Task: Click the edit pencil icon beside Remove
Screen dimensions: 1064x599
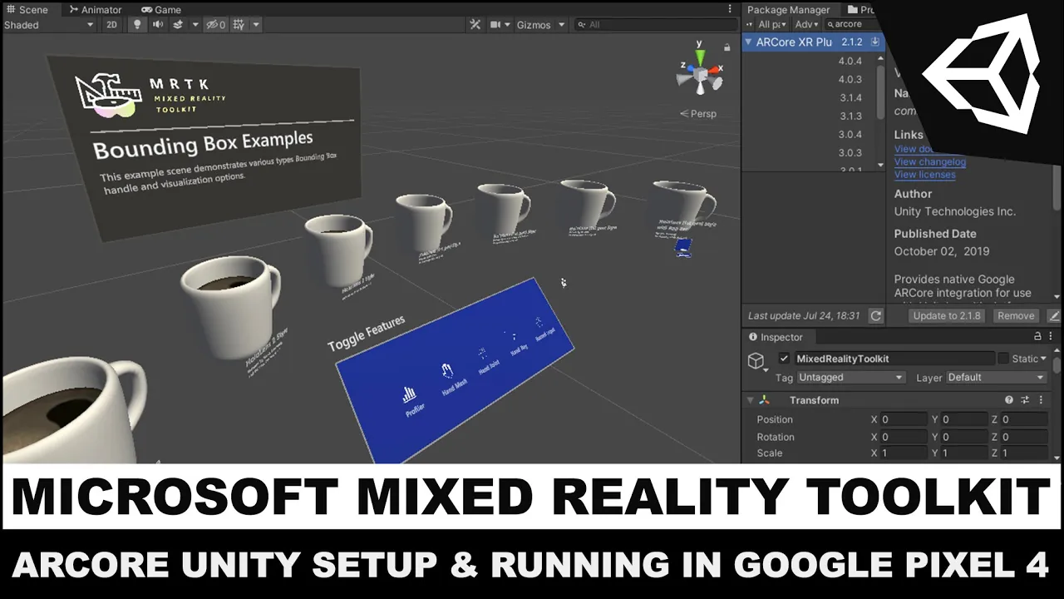Action: point(1054,316)
